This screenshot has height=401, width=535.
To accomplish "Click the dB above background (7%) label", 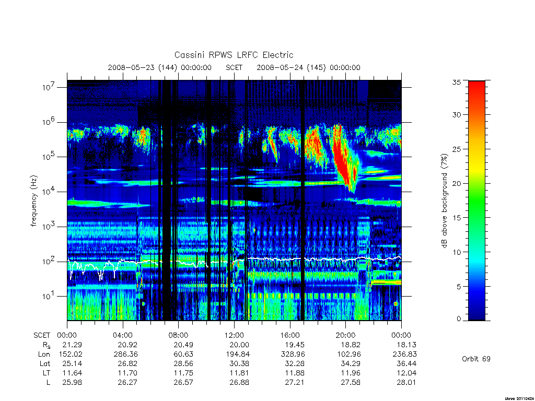I will 444,201.
